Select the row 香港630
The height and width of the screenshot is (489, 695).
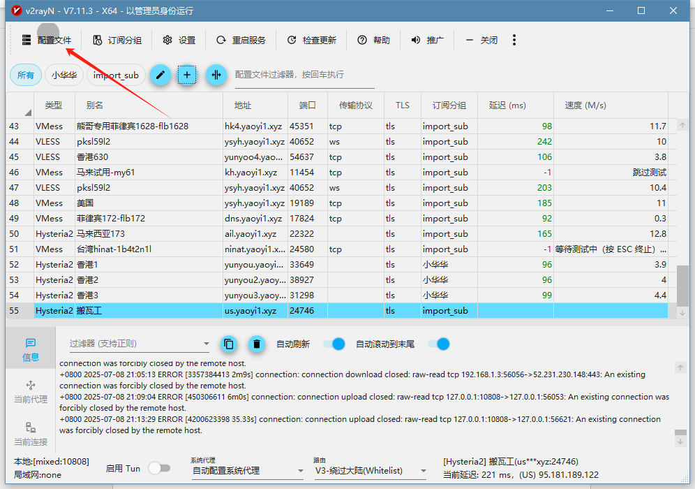[x=337, y=157]
